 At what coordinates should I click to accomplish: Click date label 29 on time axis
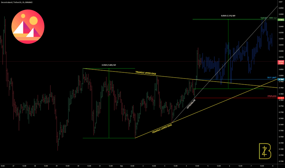(57, 166)
